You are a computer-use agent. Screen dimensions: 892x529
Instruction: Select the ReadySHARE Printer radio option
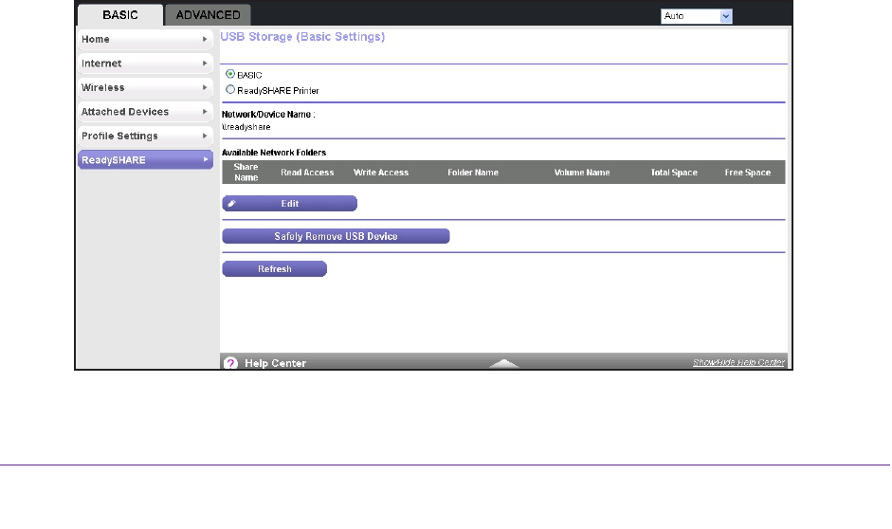tap(229, 90)
